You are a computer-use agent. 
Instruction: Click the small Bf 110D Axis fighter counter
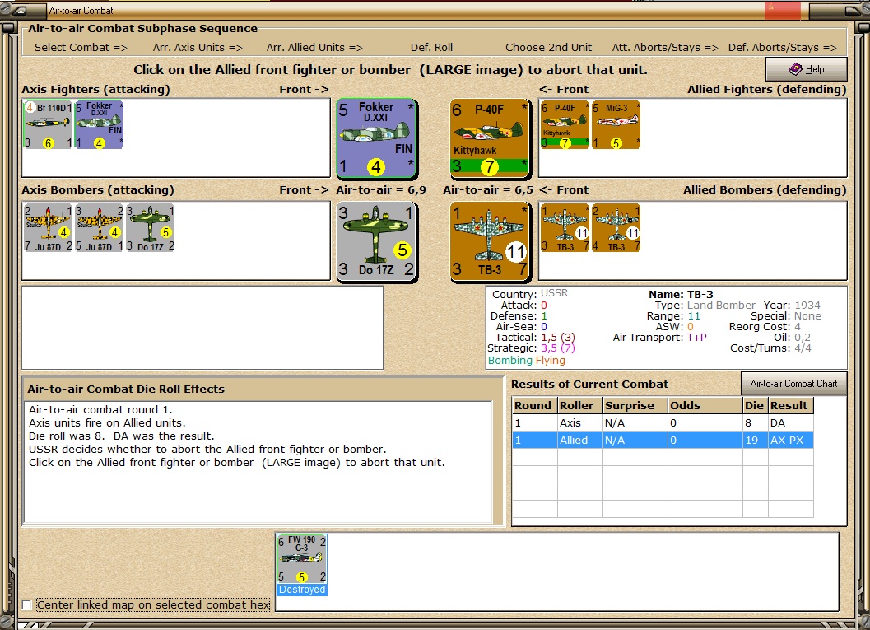tap(48, 125)
